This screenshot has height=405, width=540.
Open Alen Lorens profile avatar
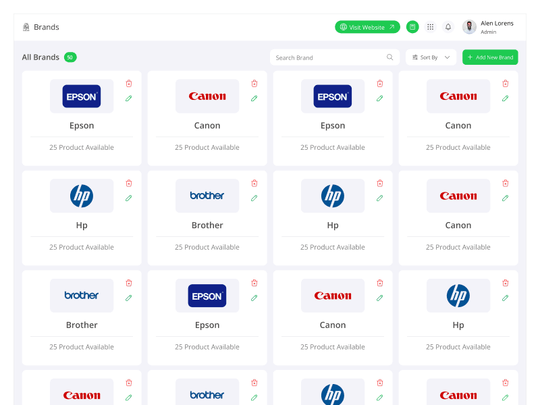coord(469,27)
